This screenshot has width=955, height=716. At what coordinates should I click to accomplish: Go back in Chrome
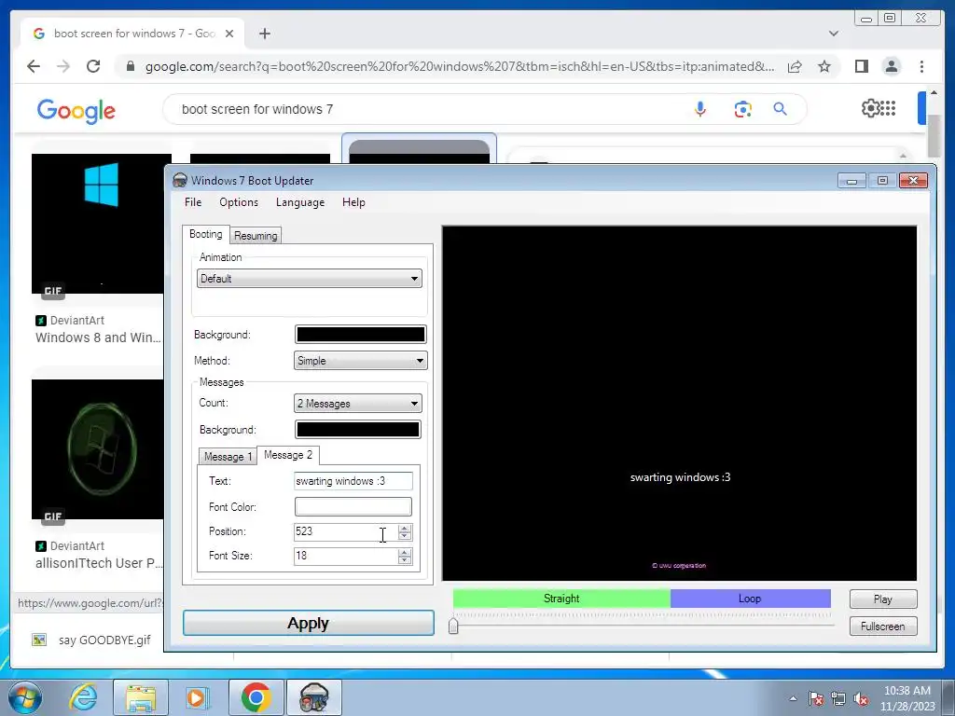[34, 66]
